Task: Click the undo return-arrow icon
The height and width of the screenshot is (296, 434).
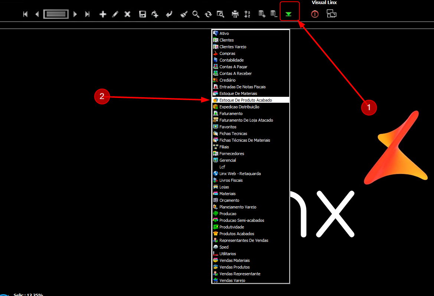Action: (x=169, y=14)
